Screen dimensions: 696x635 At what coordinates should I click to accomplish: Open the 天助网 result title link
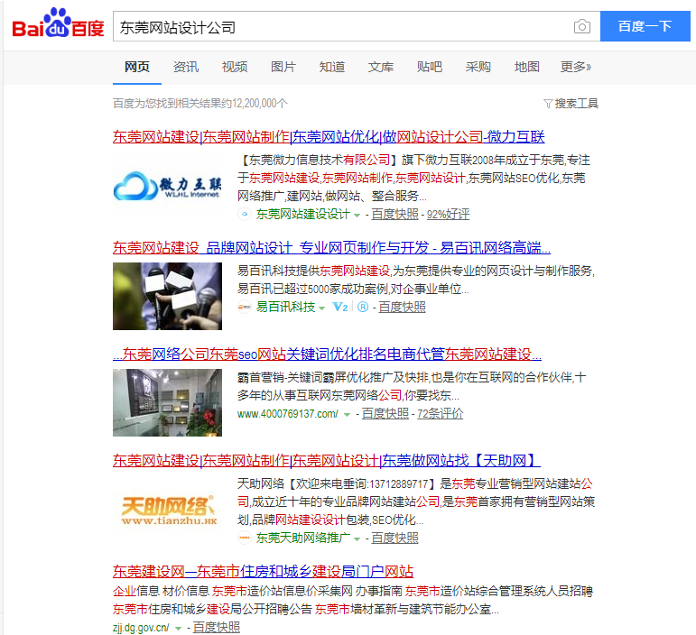tap(327, 460)
